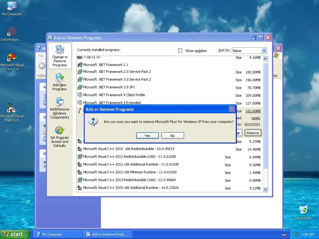Minimize the Add or Remove Programs window
Image resolution: width=319 pixels, height=239 pixels.
[x=253, y=38]
